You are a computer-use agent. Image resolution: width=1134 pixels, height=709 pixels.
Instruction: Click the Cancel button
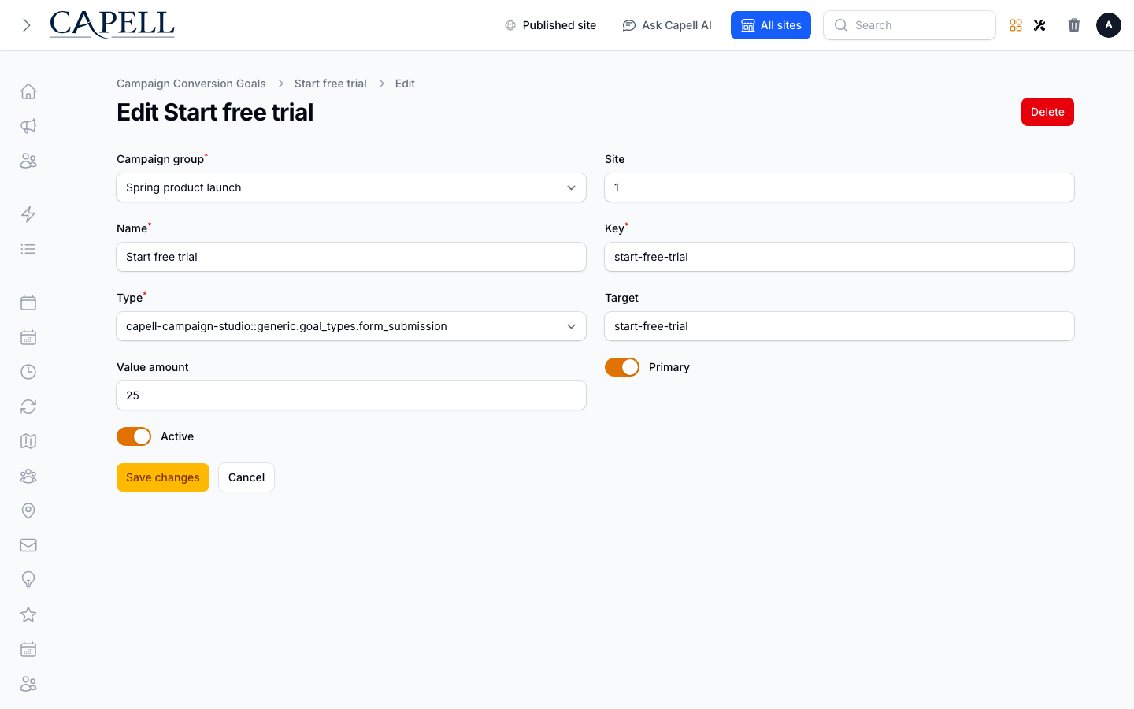click(246, 477)
